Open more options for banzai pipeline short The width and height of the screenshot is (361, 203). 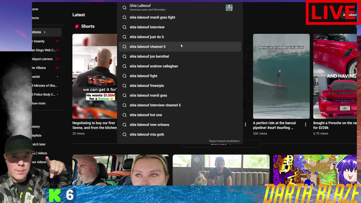pyautogui.click(x=305, y=124)
